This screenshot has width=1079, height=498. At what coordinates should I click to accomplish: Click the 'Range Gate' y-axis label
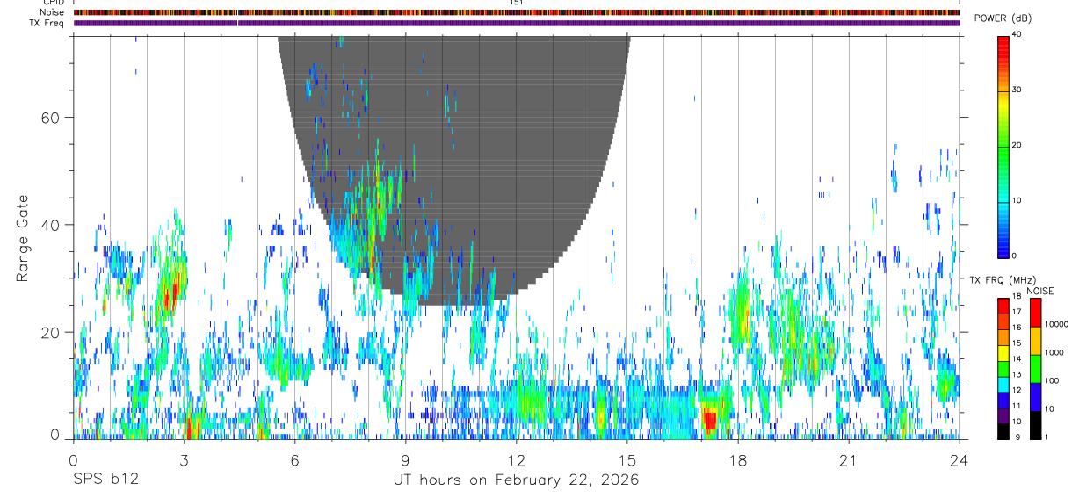tap(22, 239)
